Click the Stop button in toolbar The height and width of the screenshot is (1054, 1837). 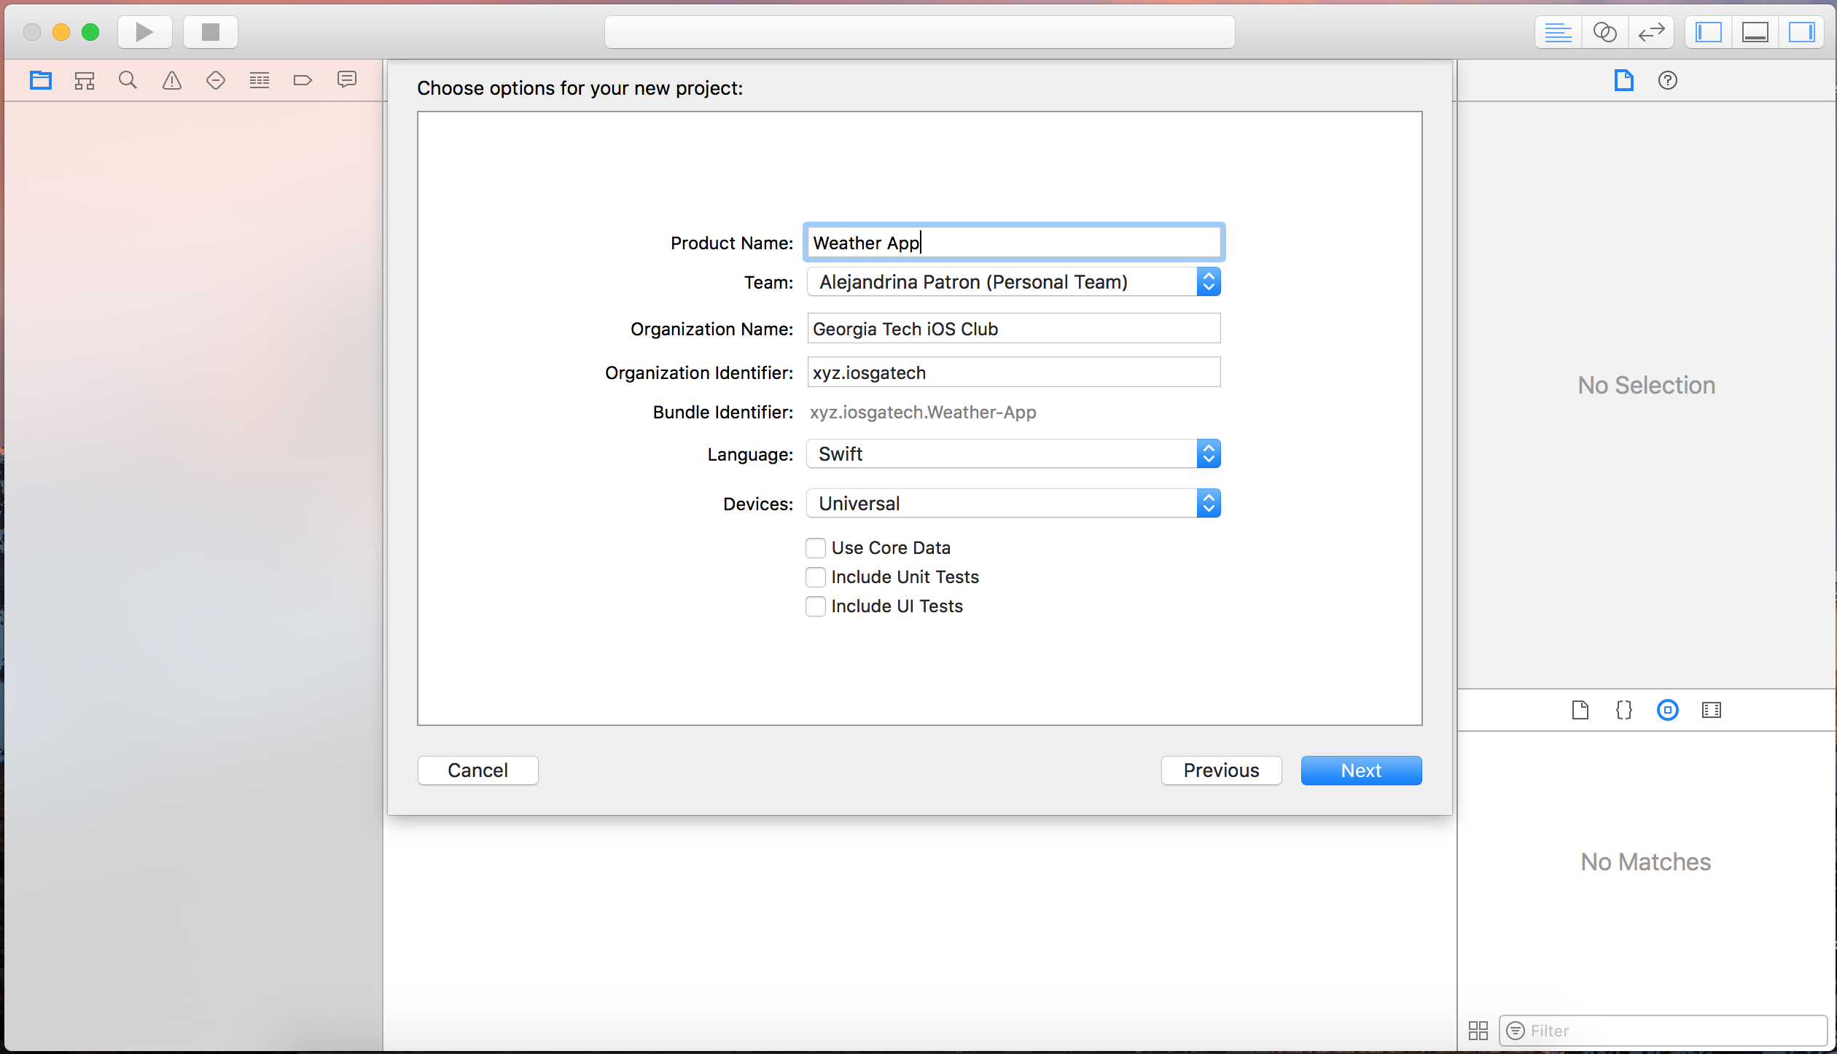(x=211, y=32)
